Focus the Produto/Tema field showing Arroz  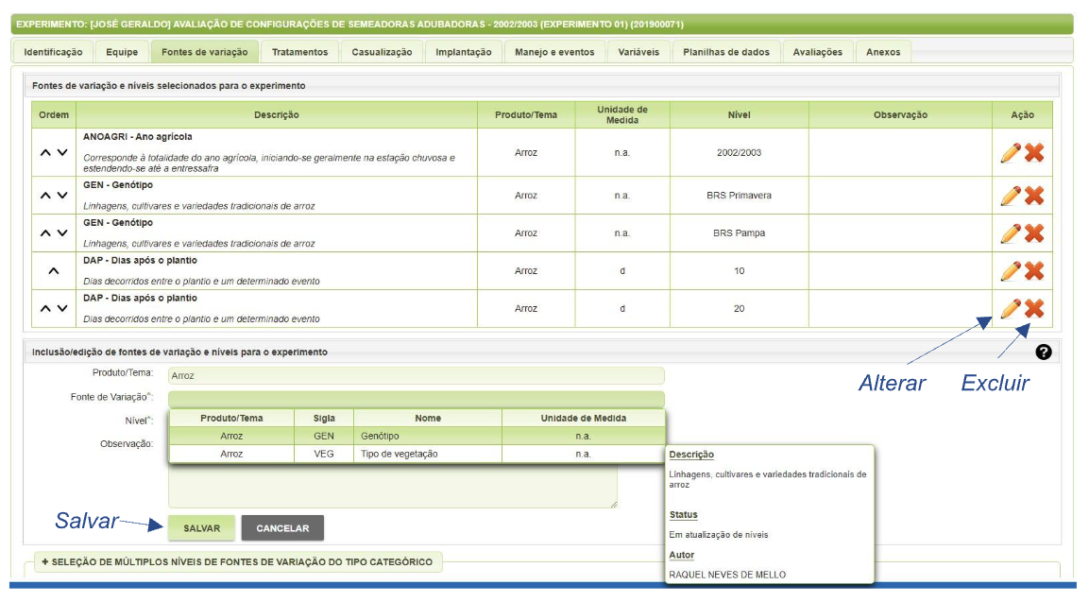[416, 375]
